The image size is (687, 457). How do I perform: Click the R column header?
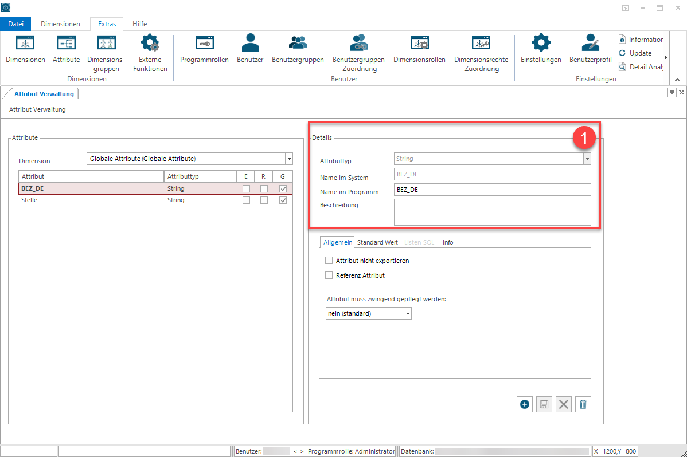tap(263, 176)
